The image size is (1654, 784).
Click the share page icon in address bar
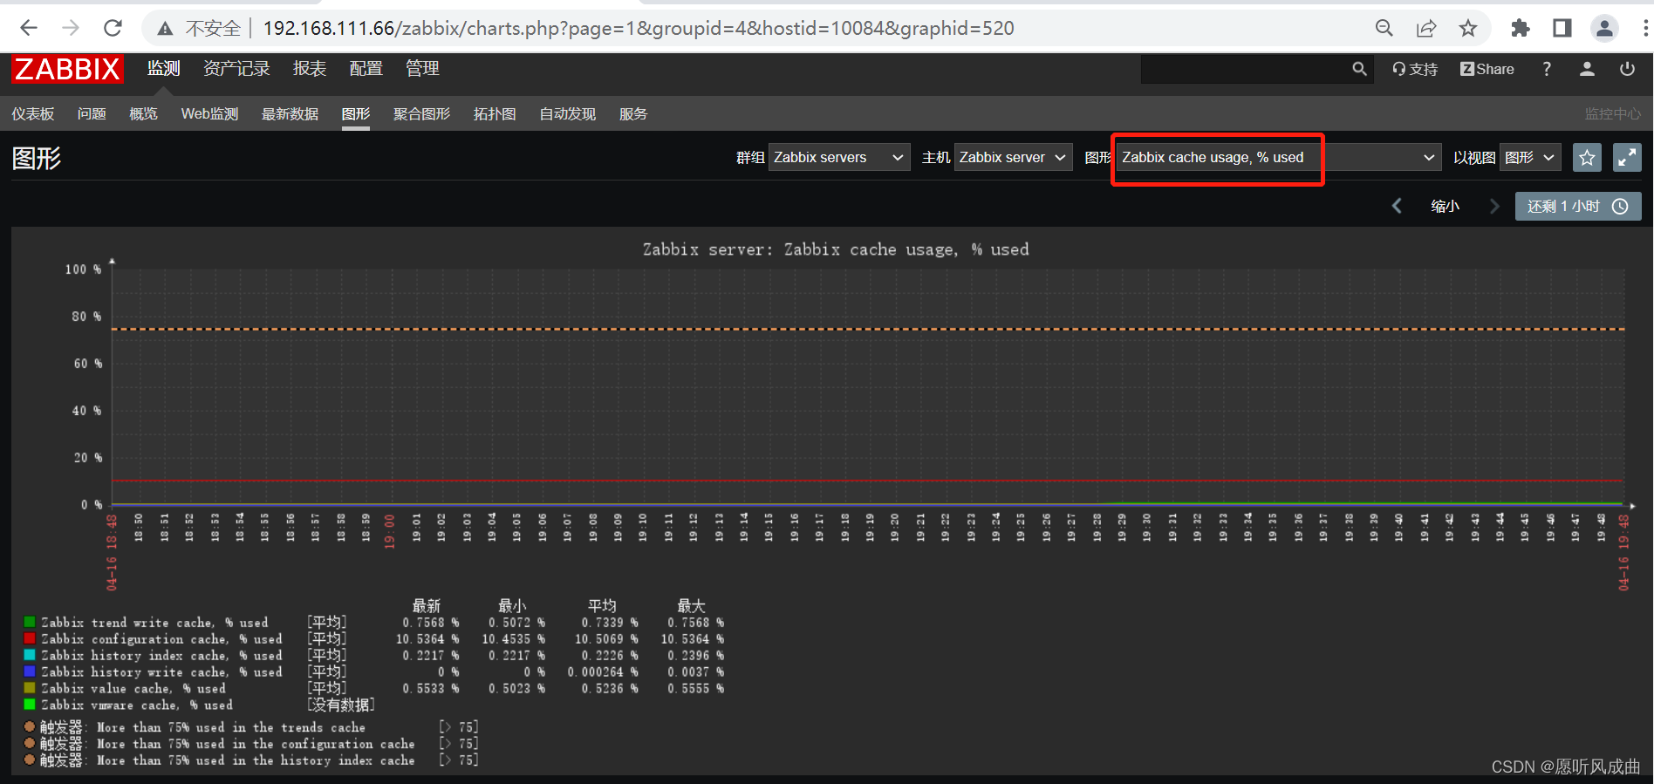[x=1426, y=28]
